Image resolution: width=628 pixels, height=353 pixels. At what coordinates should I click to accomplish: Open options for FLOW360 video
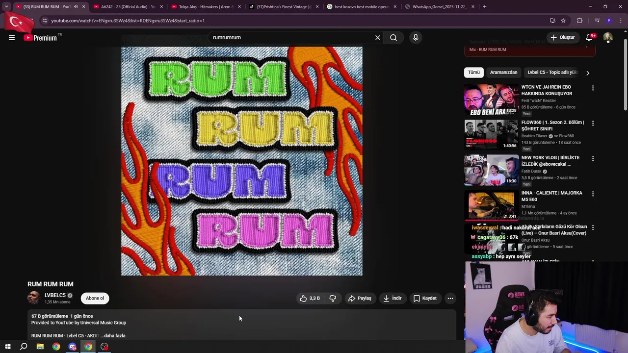[593, 123]
